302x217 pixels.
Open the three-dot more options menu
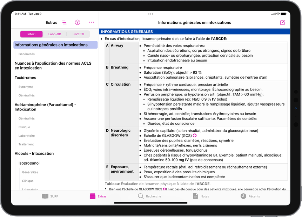pyautogui.click(x=92, y=22)
